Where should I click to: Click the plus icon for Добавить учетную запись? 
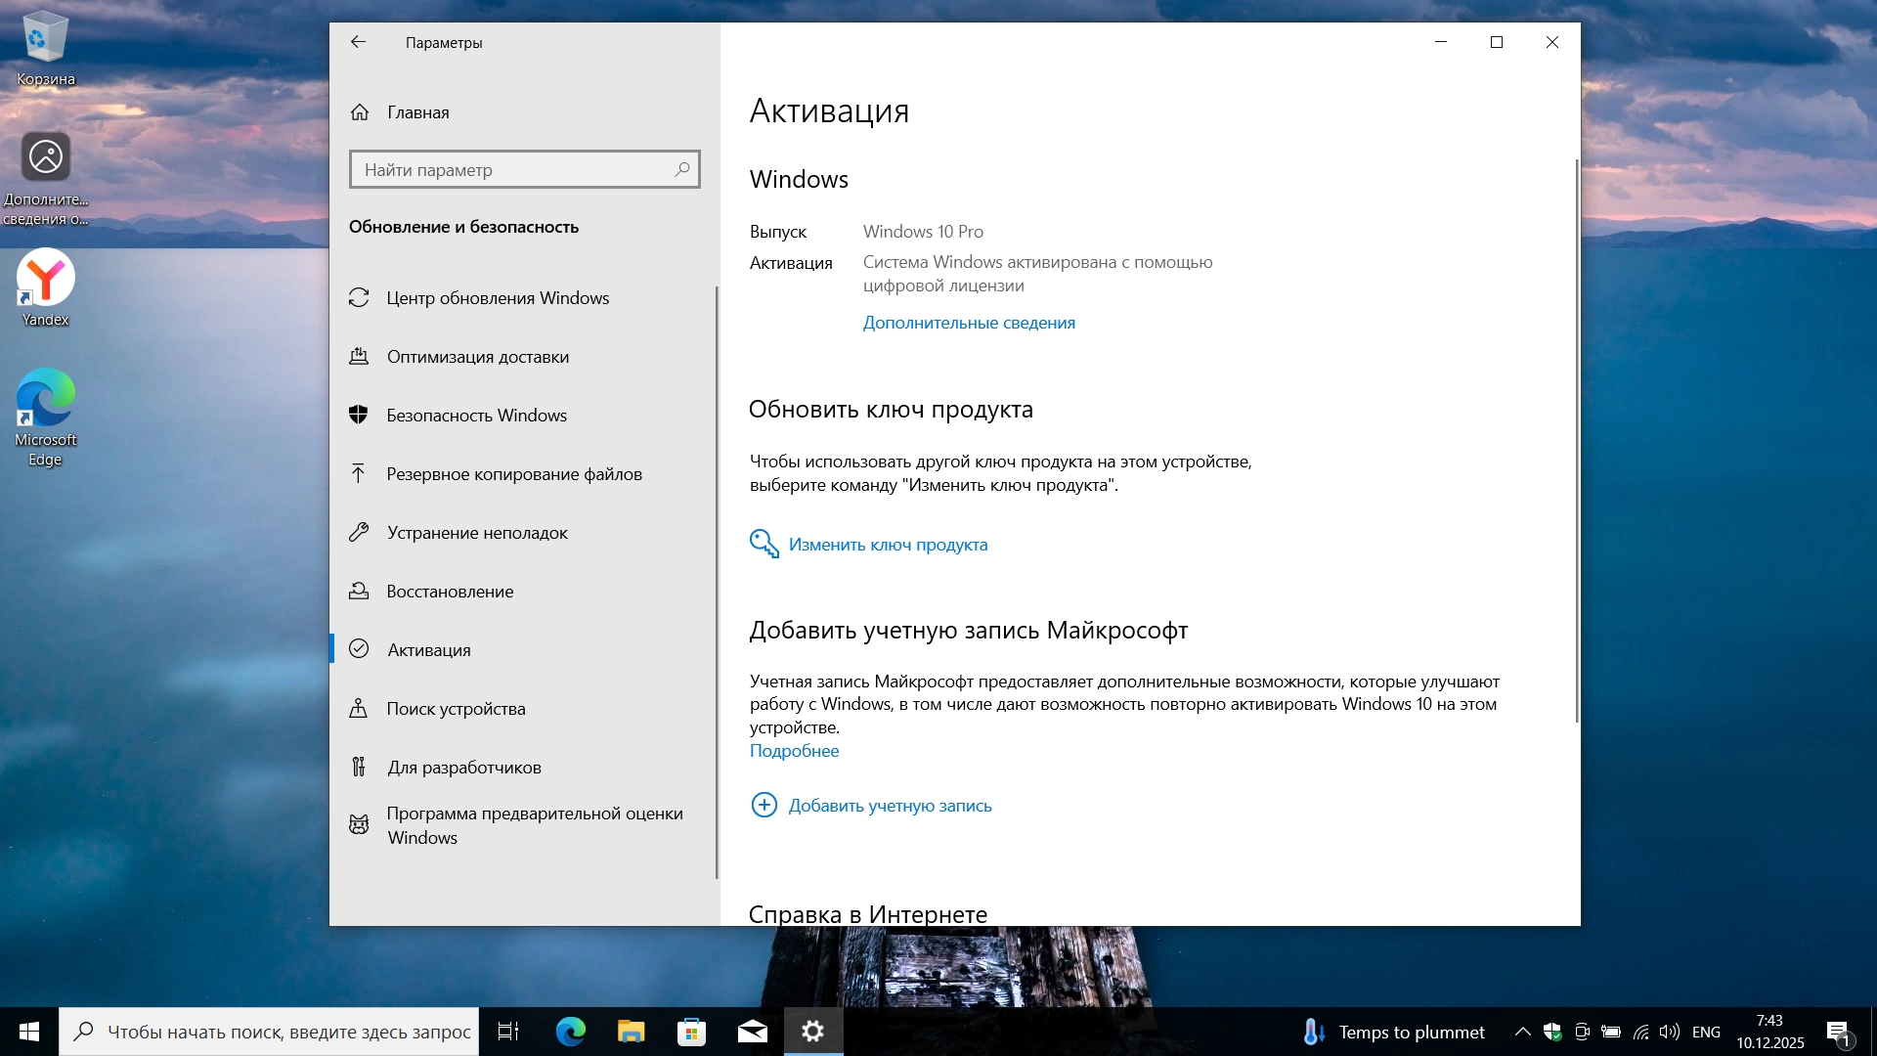[x=764, y=805]
